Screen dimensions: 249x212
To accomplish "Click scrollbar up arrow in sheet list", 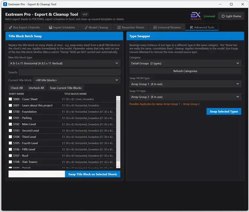I will (118, 98).
